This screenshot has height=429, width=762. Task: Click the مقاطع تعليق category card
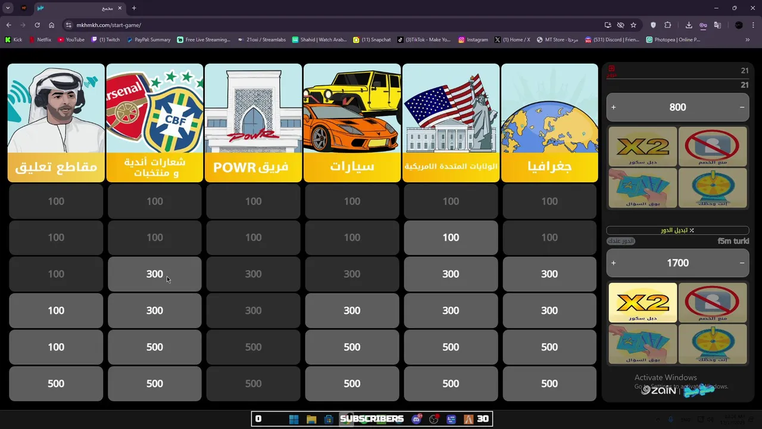pyautogui.click(x=56, y=123)
